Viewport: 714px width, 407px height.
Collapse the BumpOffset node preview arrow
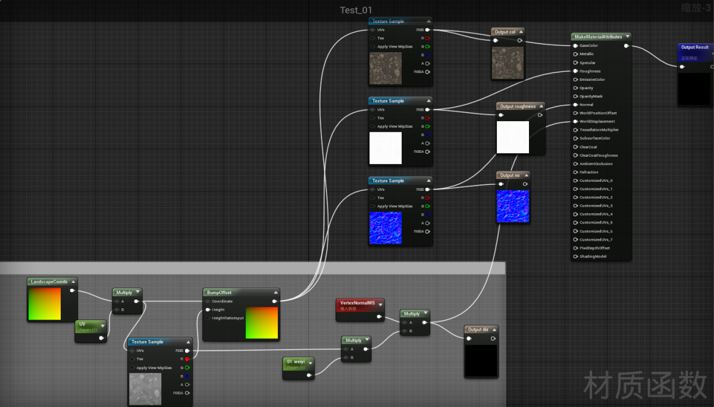point(275,292)
